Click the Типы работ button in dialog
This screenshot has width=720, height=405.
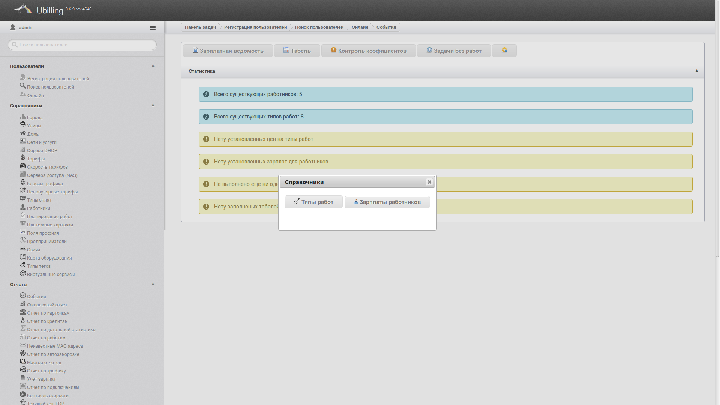tap(313, 202)
